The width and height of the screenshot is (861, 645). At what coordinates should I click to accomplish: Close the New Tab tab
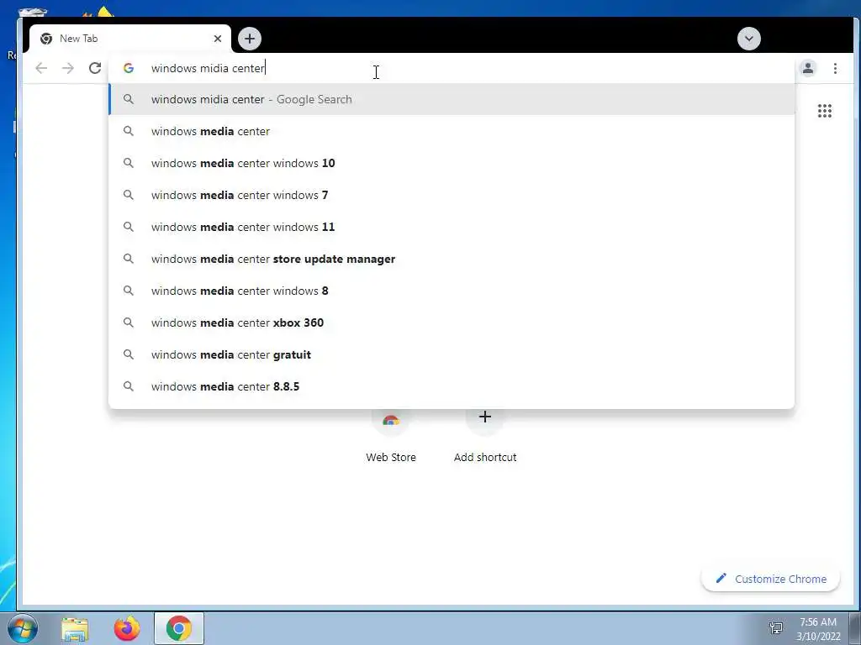218,39
